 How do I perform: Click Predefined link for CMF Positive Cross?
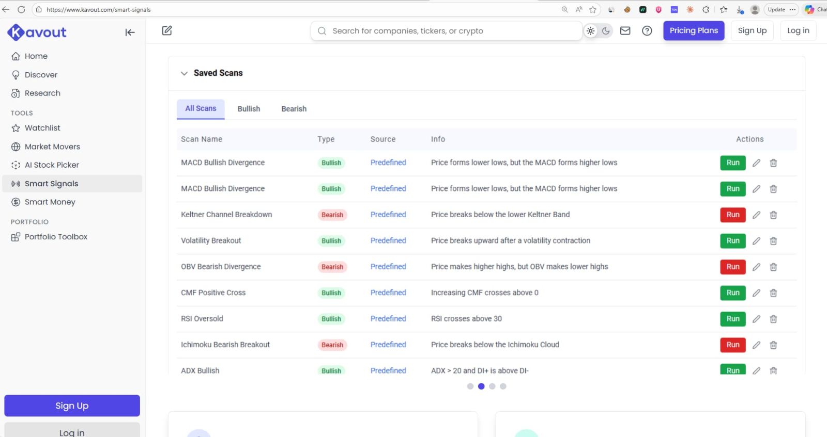[388, 293]
